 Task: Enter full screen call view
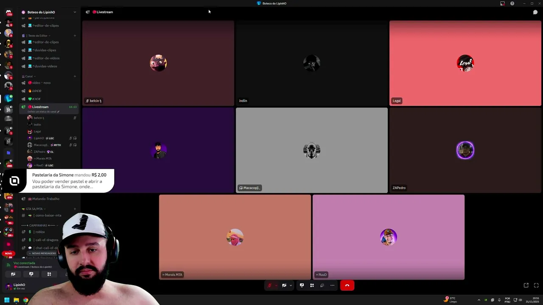point(536,286)
